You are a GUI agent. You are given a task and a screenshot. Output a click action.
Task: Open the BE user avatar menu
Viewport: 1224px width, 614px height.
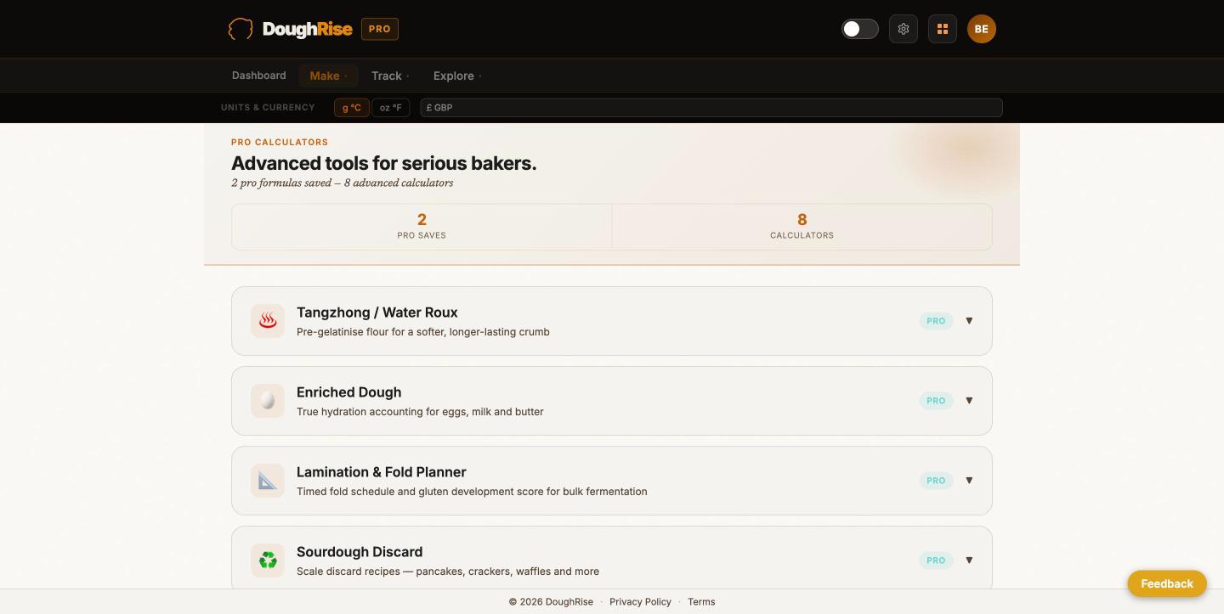982,29
